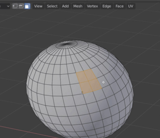
Task: Open the Select menu
Action: [52, 6]
